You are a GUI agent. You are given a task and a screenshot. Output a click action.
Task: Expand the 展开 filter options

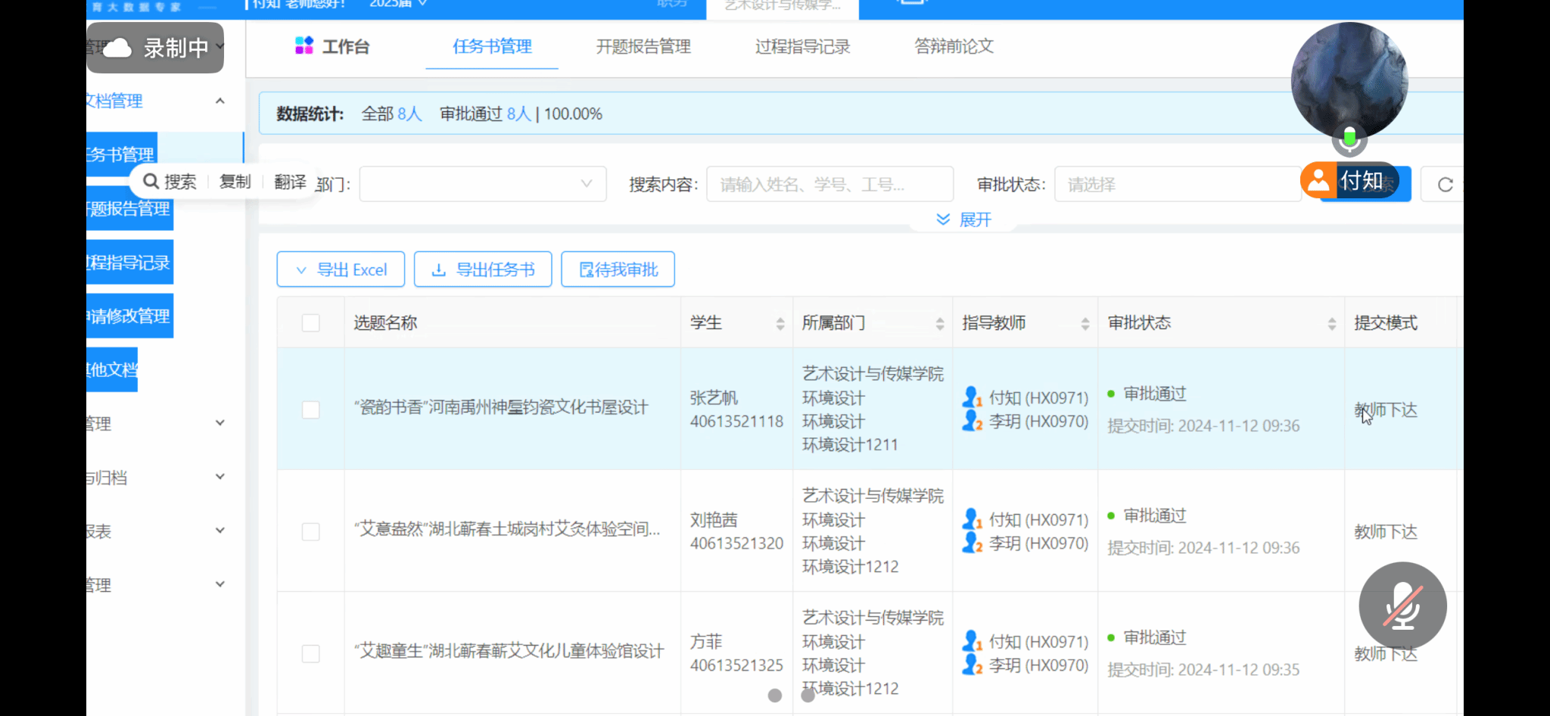tap(964, 219)
